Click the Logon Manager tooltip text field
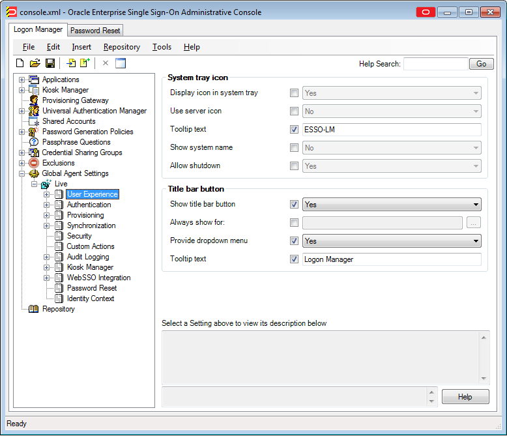 [392, 259]
